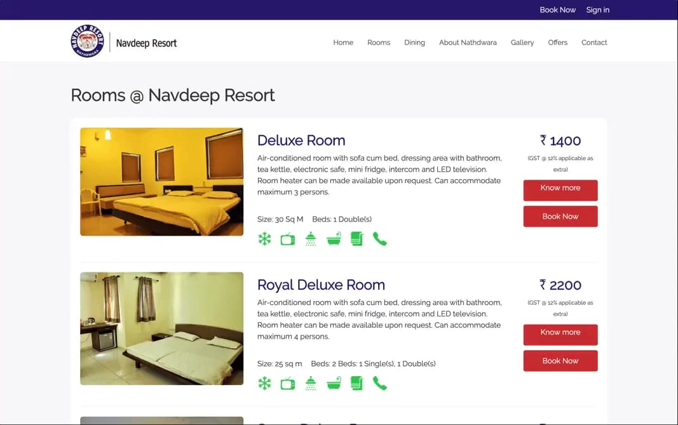This screenshot has height=425, width=678.
Task: Click the Royal Deluxe Room telephone icon
Action: coord(379,383)
